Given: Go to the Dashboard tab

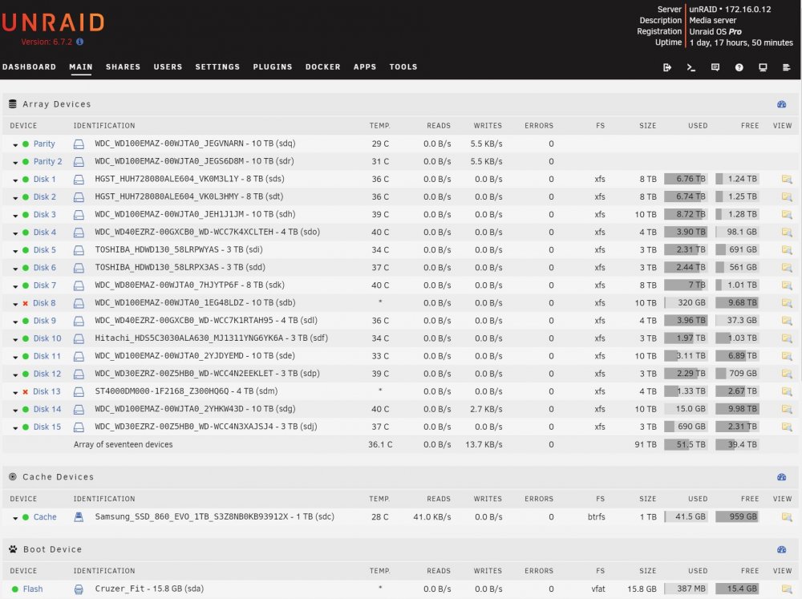Looking at the screenshot, I should (x=29, y=67).
